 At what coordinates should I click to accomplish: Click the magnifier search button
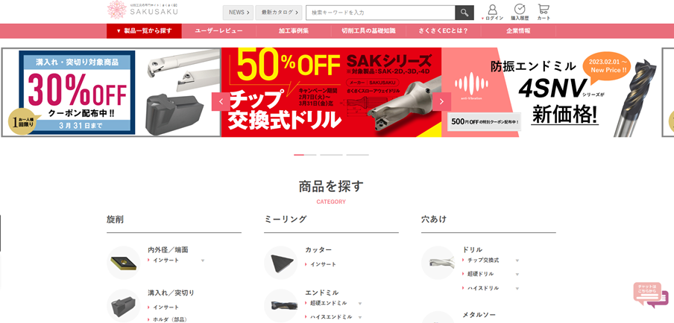pyautogui.click(x=464, y=13)
